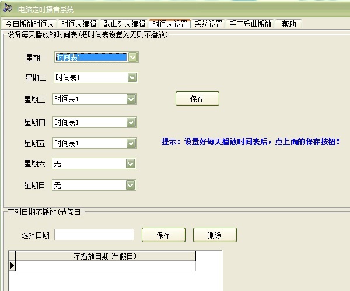Click the 选择日期 input field
The image size is (350, 291).
click(94, 235)
